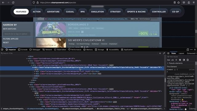197x111 pixels.
Task: Click the ellipsis badge in StoreSaleWidgetHalfLeft row
Action: tap(93, 72)
